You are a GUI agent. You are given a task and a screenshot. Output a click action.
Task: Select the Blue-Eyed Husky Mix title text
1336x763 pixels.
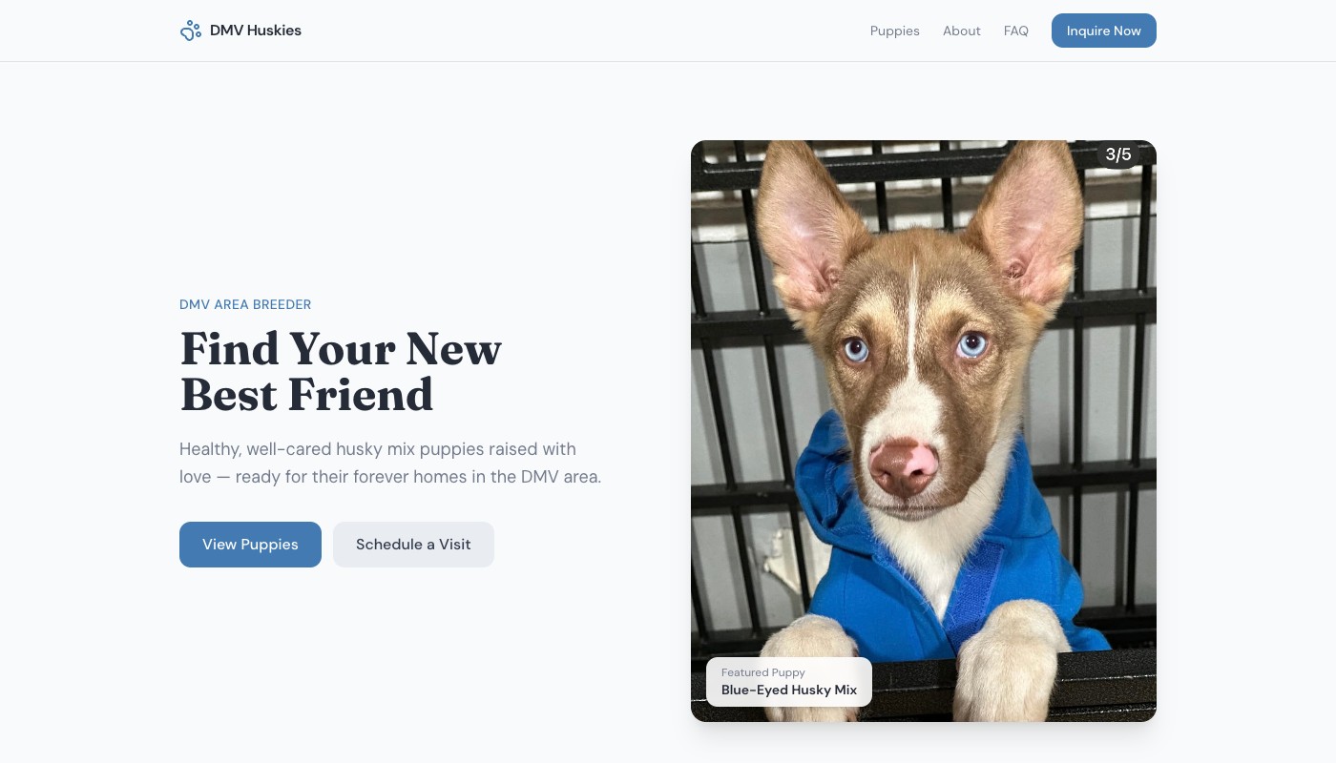(789, 690)
